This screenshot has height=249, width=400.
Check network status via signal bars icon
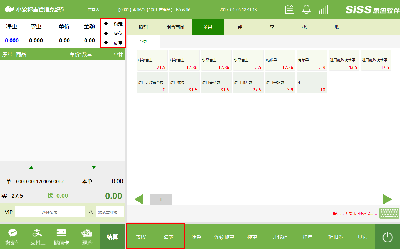[323, 9]
